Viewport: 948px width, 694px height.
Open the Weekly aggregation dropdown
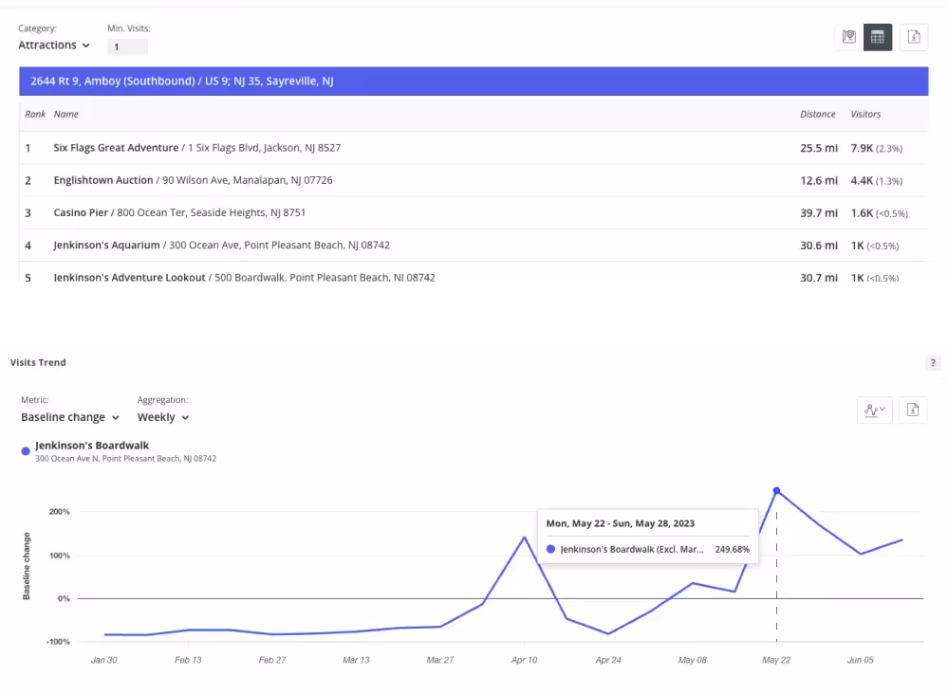tap(163, 417)
